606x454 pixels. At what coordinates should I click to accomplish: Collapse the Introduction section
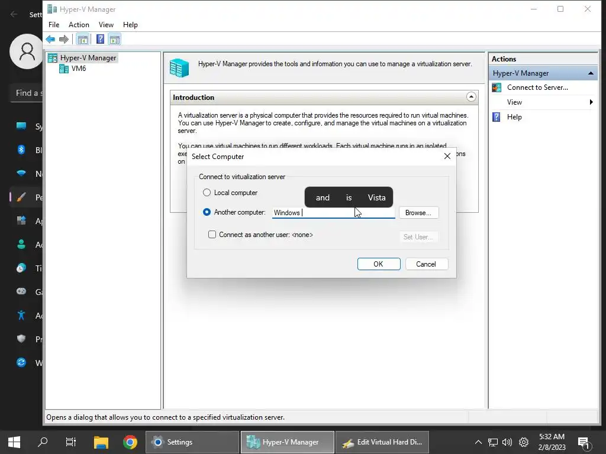(471, 97)
